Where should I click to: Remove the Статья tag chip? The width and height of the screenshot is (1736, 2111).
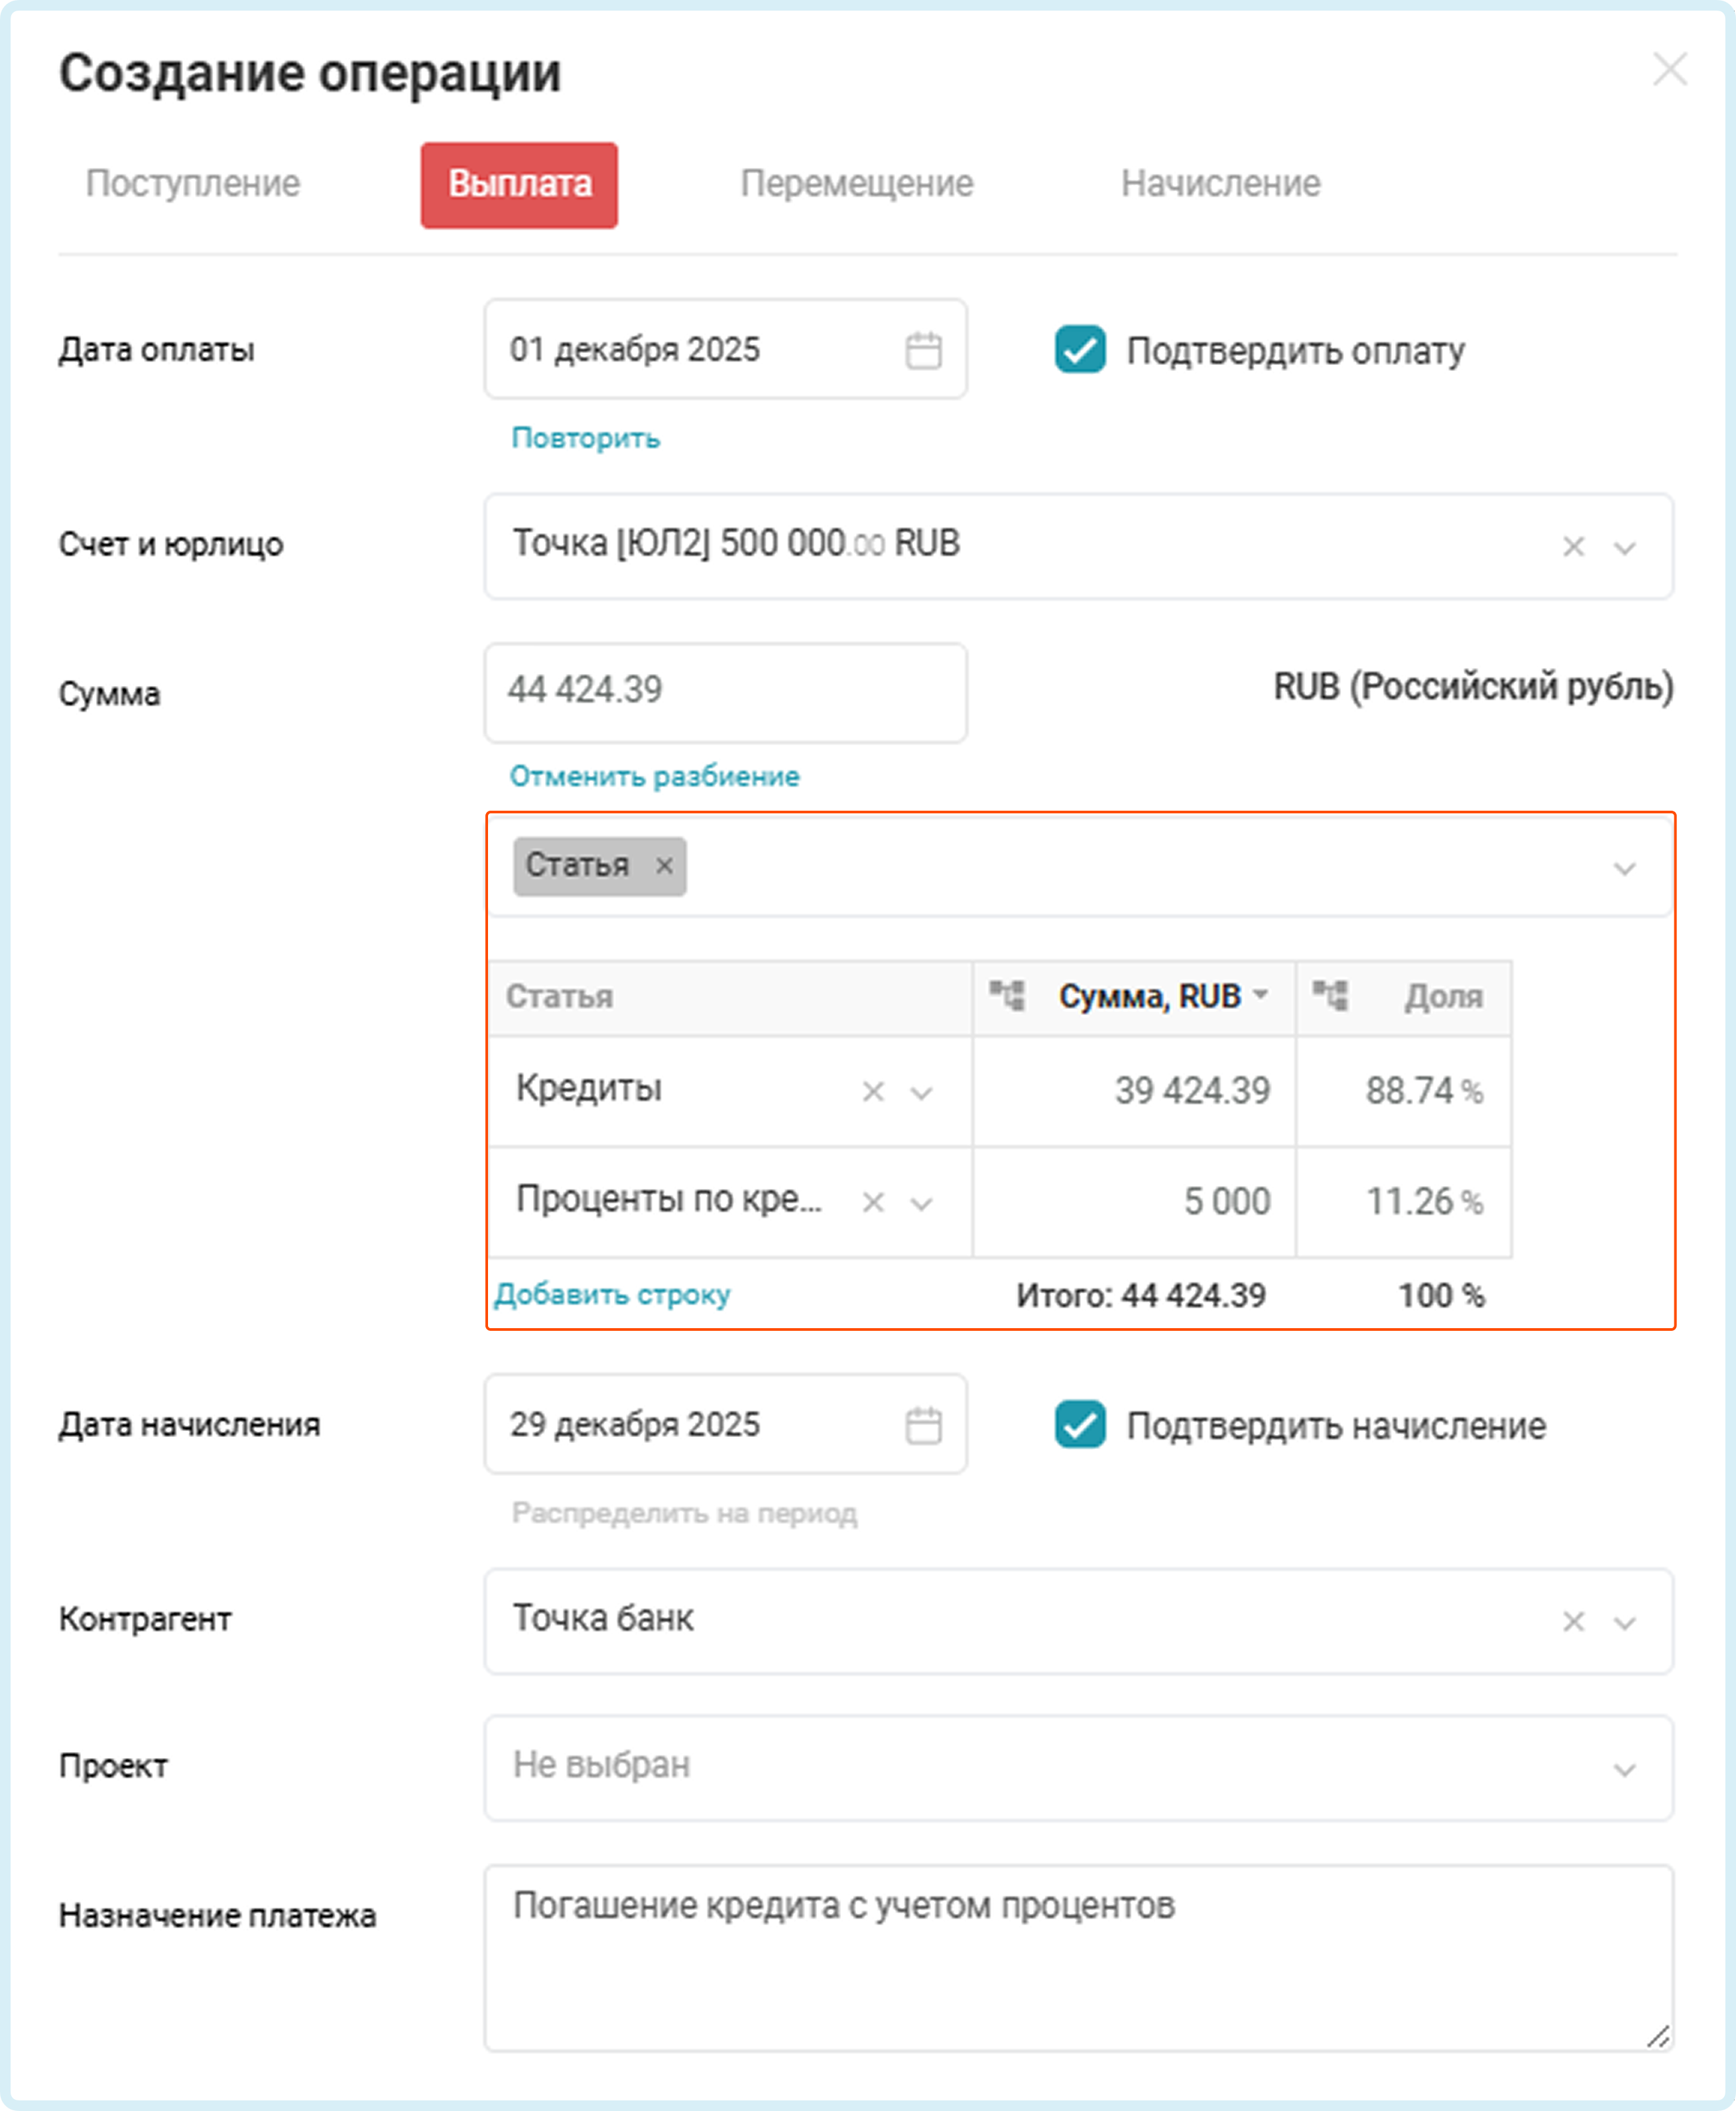tap(664, 866)
